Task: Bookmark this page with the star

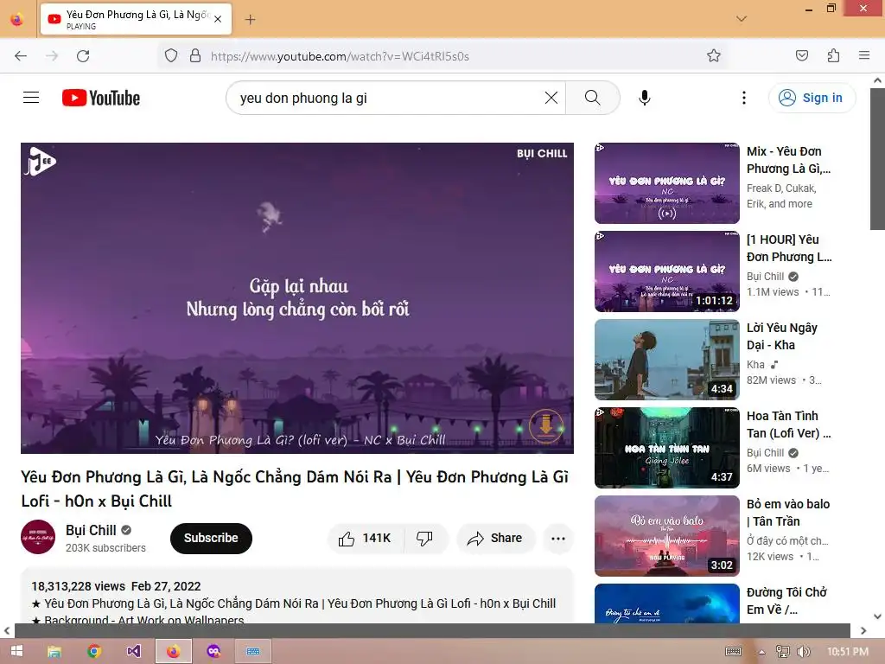Action: [713, 55]
